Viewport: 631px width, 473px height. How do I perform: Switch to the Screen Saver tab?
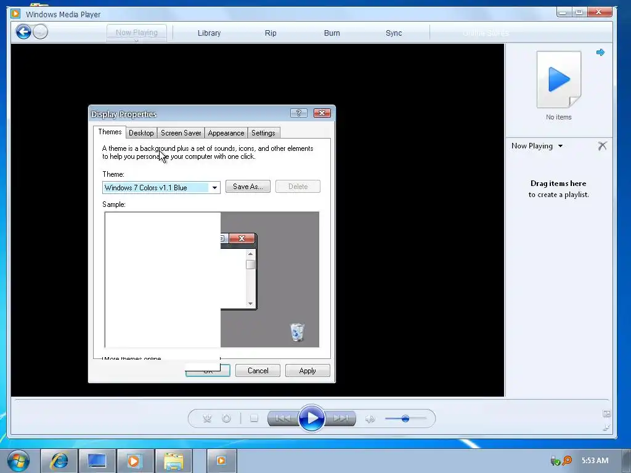pos(181,133)
